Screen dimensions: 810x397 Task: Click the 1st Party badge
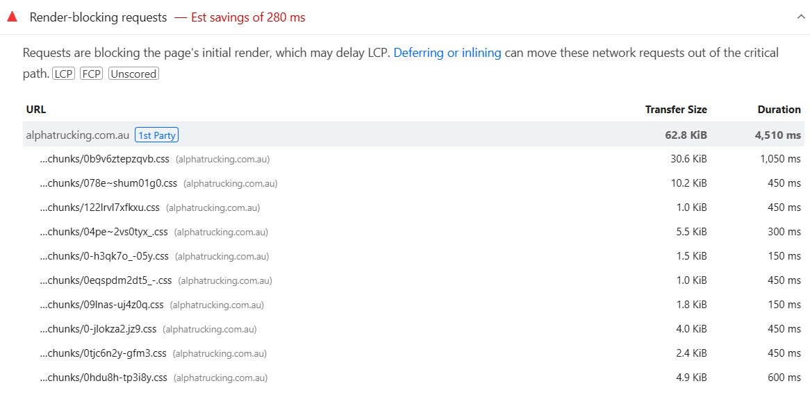click(156, 135)
